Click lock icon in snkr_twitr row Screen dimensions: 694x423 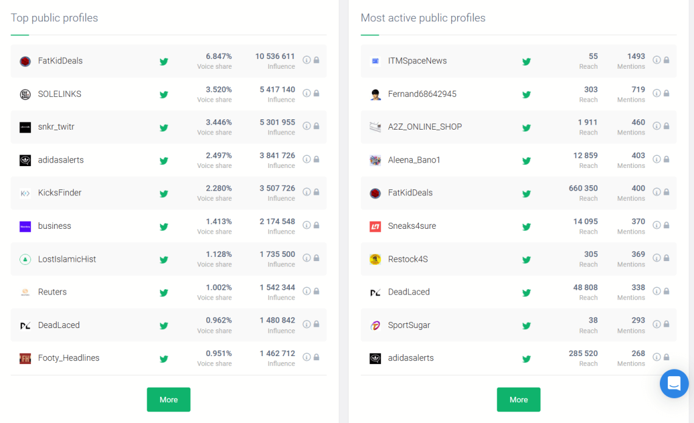[x=317, y=126]
